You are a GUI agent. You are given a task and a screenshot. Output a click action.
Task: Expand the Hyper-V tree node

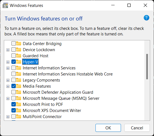click(x=8, y=62)
